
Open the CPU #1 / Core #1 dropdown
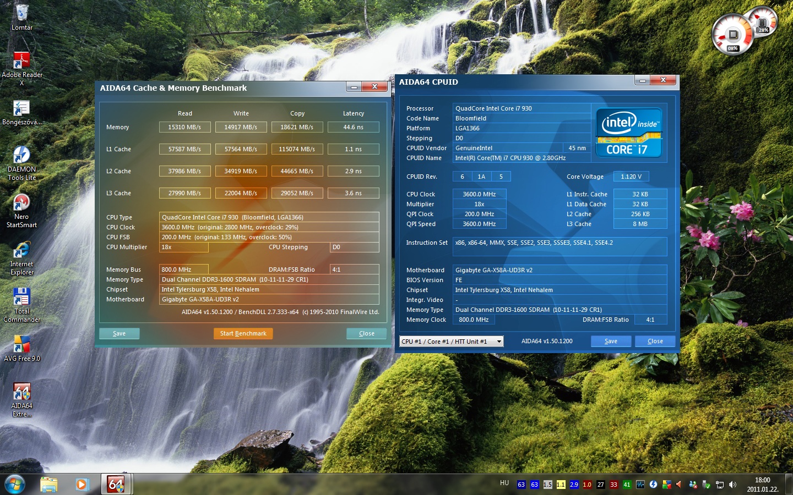[x=451, y=342]
